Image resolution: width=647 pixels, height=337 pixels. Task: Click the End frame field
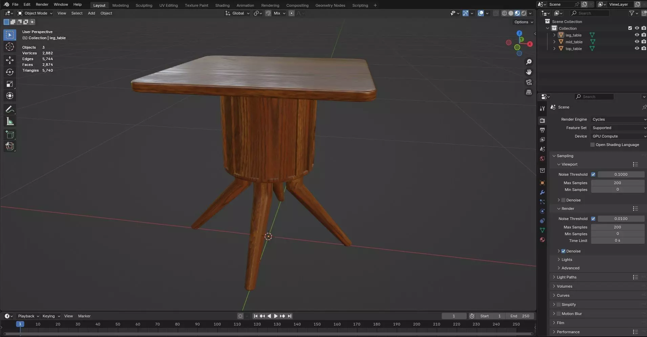[x=520, y=316]
